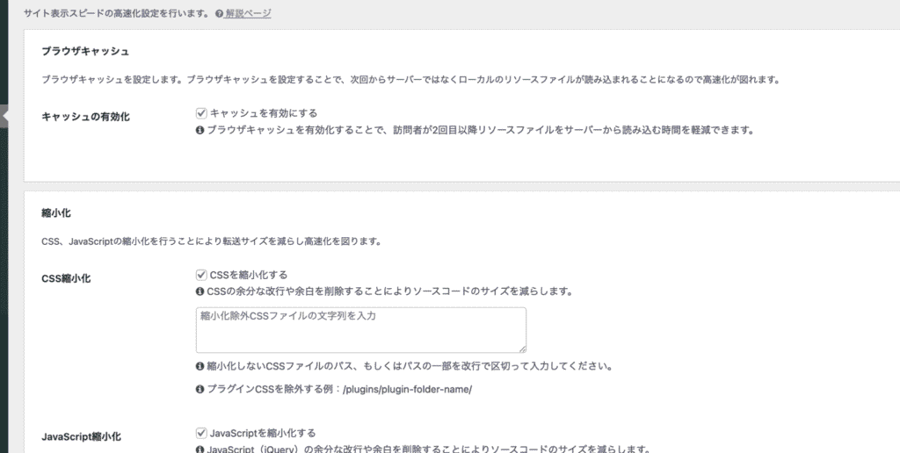Image resolution: width=900 pixels, height=453 pixels.
Task: Click the resize handle of CSS exclusion textarea
Action: [x=522, y=349]
